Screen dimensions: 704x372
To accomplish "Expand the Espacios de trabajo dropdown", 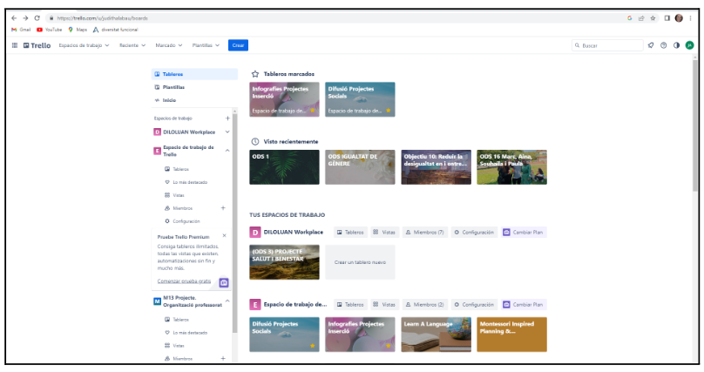I will point(84,45).
